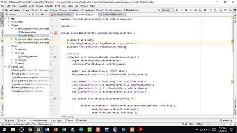Click the layout icon at gutter line 12
Image resolution: width=237 pixels, height=133 pixels.
56,33
